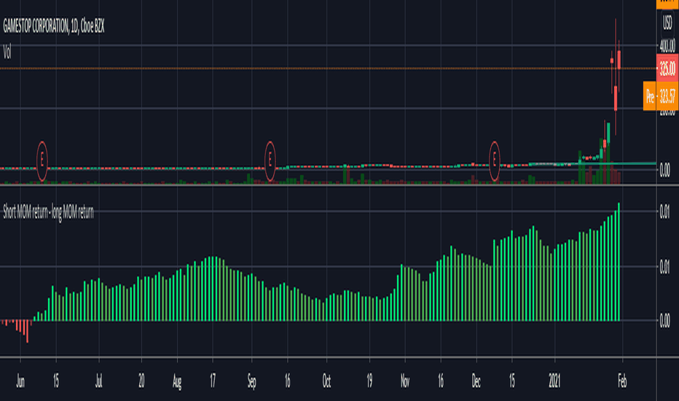This screenshot has width=679, height=401.
Task: Click the orange Pre 323.57 pre-market label
Action: click(660, 96)
